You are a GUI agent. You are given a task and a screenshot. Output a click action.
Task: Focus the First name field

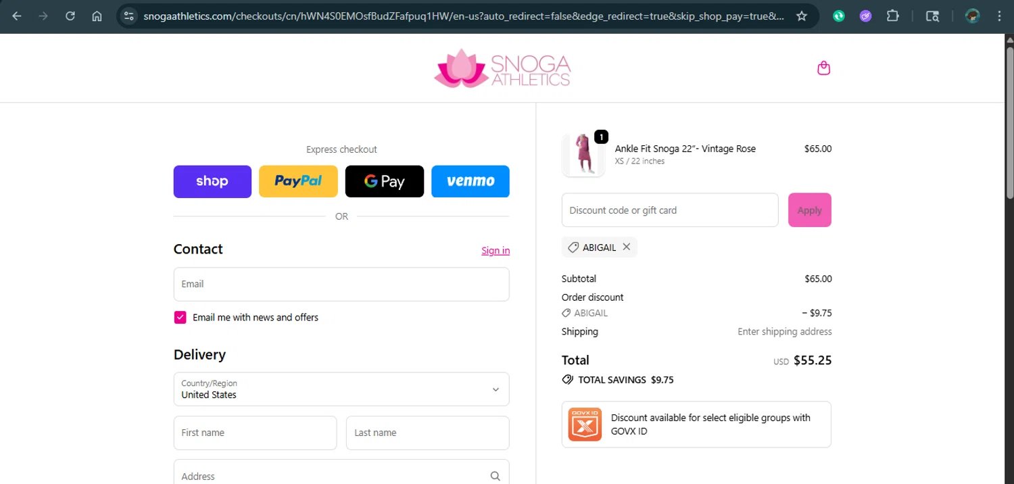coord(255,433)
